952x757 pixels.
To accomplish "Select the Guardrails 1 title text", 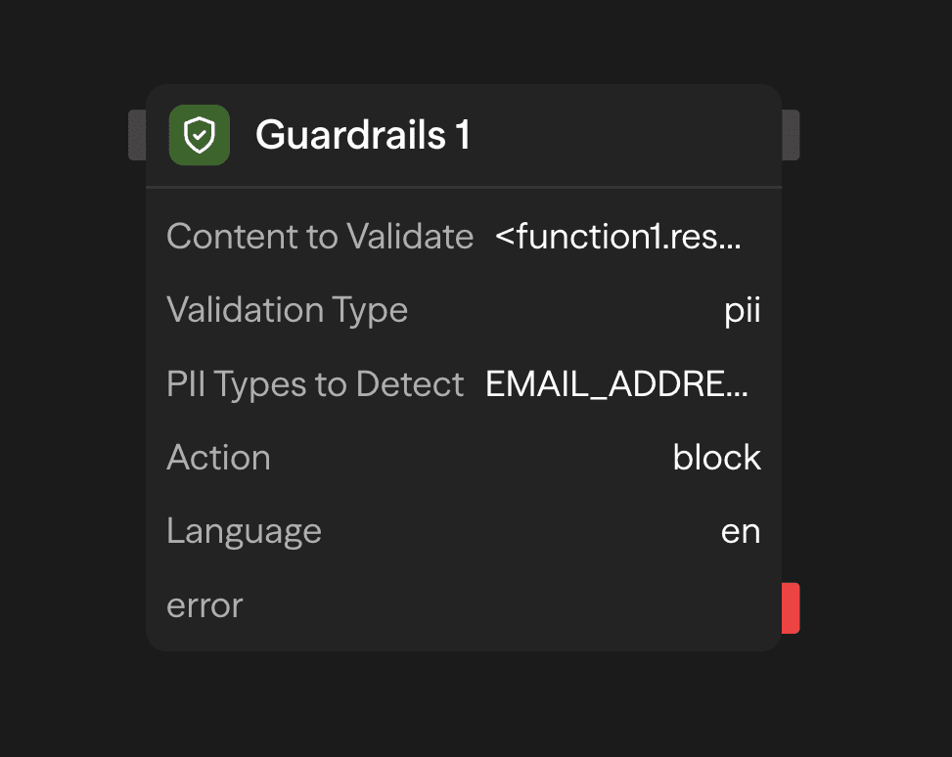I will click(x=363, y=135).
